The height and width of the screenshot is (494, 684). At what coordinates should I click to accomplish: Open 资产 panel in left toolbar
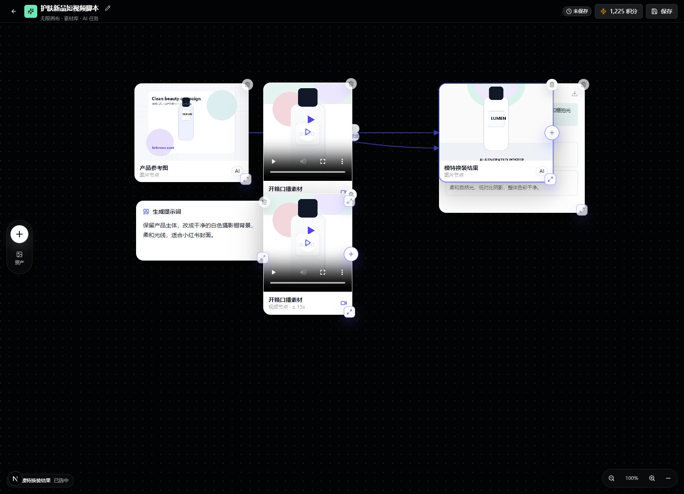click(19, 258)
